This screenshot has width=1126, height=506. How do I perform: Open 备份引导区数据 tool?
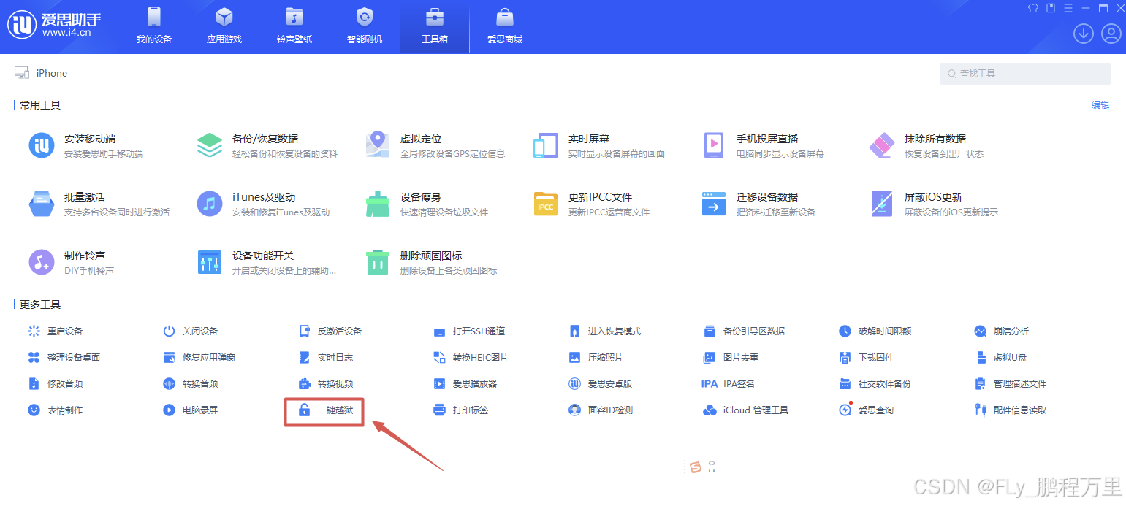pos(744,331)
